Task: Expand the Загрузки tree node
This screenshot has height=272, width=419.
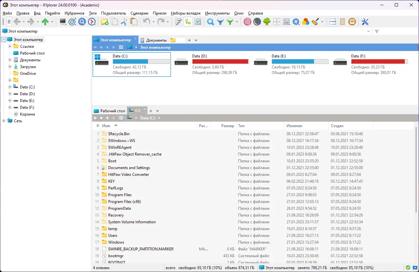Action: pos(10,67)
